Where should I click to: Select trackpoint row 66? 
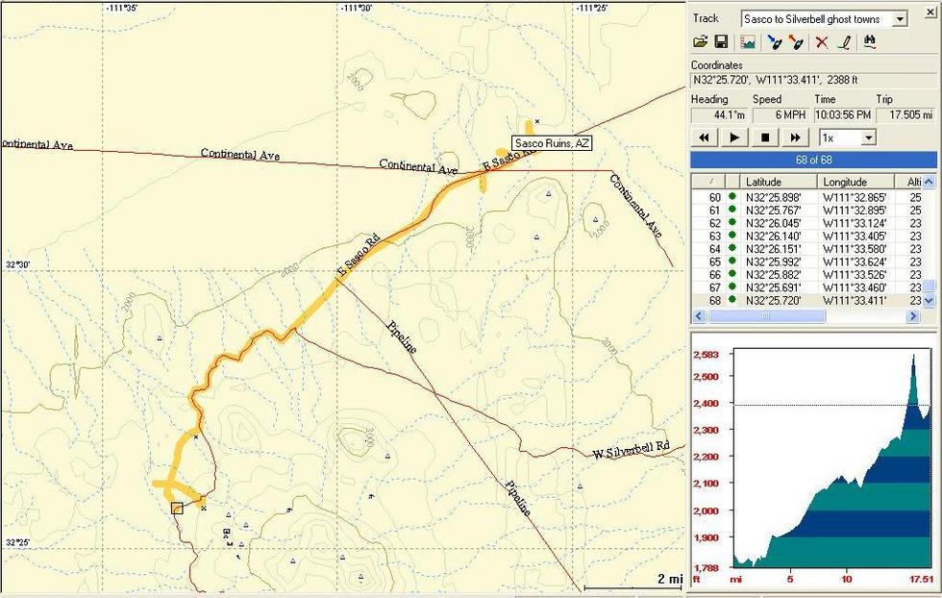tap(806, 275)
